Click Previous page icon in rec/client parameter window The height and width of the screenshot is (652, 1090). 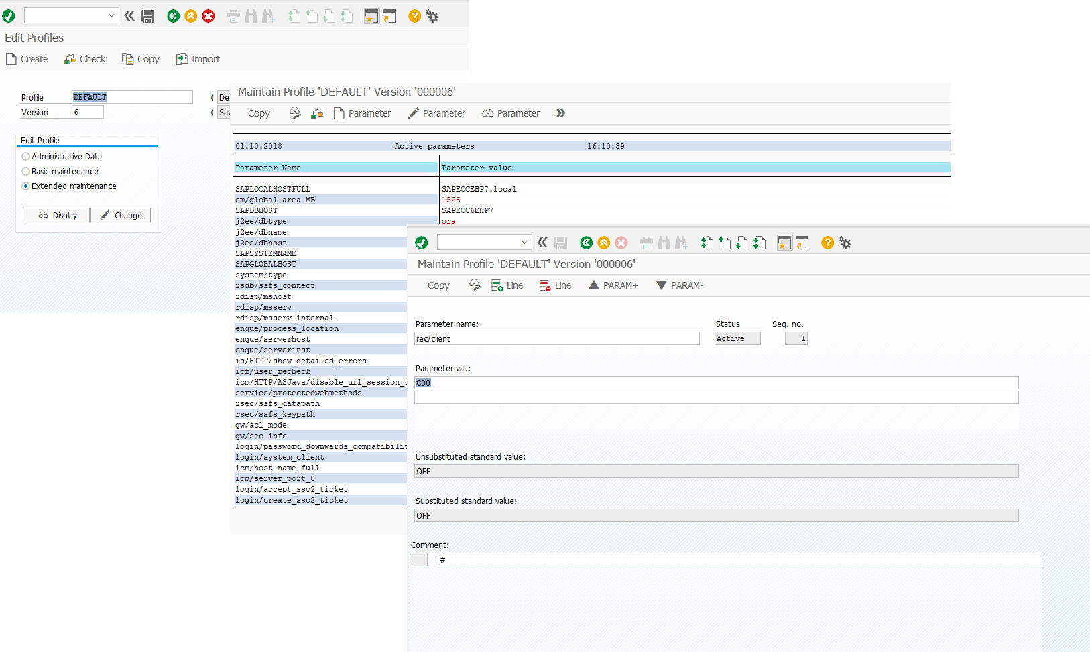pyautogui.click(x=725, y=243)
